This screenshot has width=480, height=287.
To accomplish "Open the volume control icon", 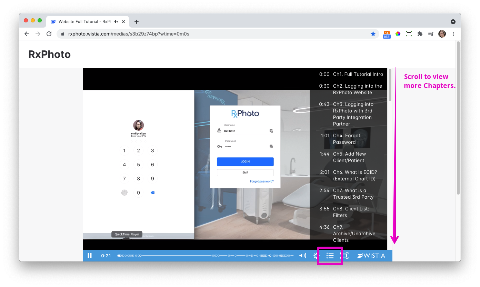I will tap(302, 255).
